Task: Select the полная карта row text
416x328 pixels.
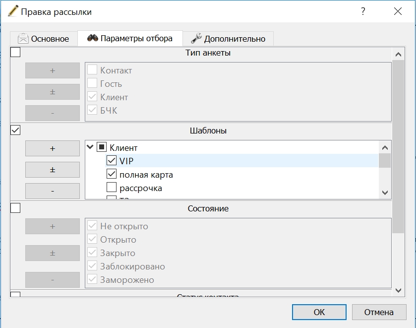Action: click(146, 175)
